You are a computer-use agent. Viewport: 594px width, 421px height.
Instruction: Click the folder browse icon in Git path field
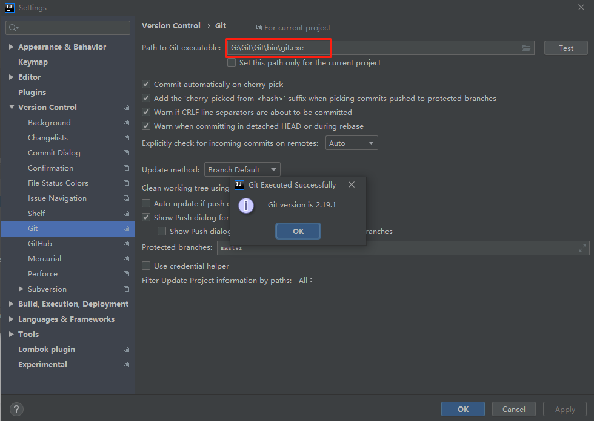pos(526,48)
